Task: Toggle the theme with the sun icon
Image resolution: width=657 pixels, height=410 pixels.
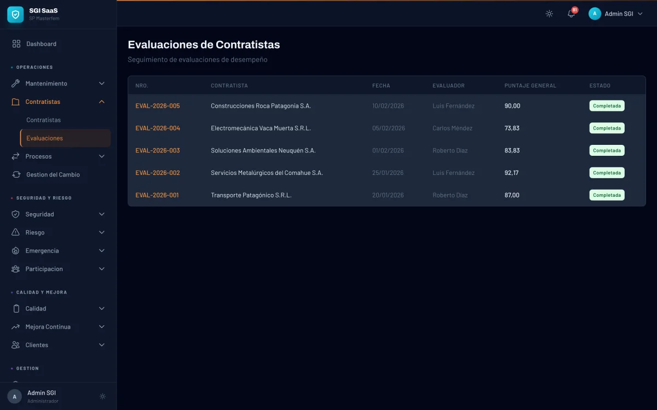Action: 549,14
